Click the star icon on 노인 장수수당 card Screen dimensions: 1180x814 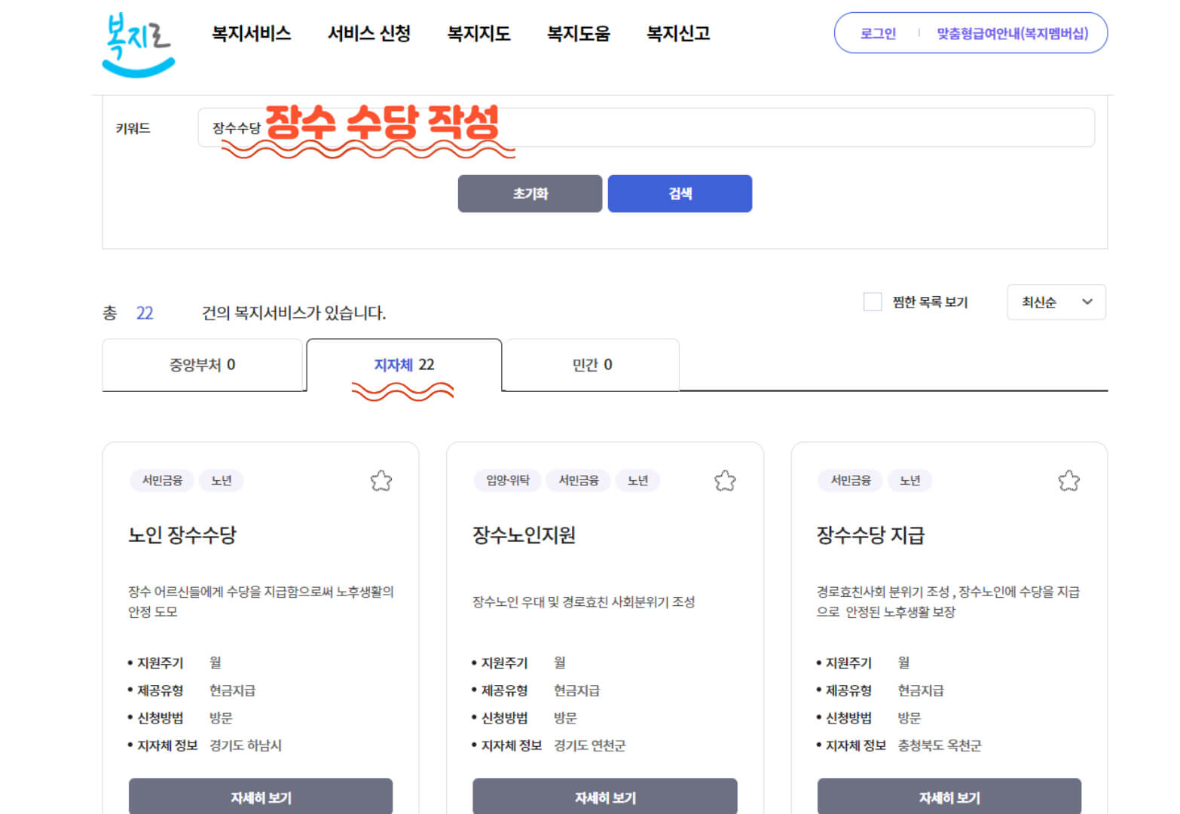(x=381, y=480)
